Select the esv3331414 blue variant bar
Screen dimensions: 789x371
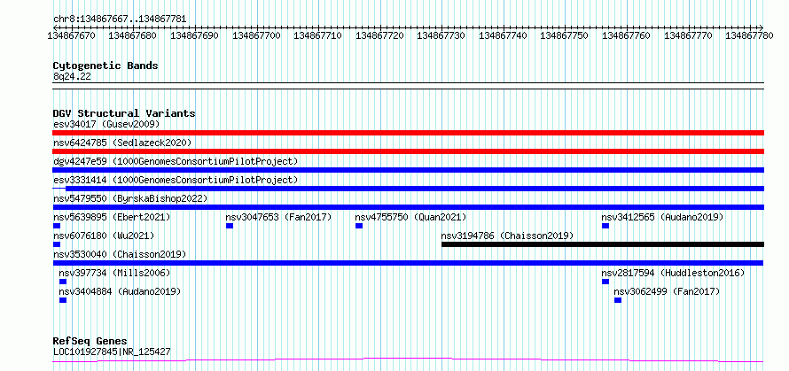coord(408,189)
